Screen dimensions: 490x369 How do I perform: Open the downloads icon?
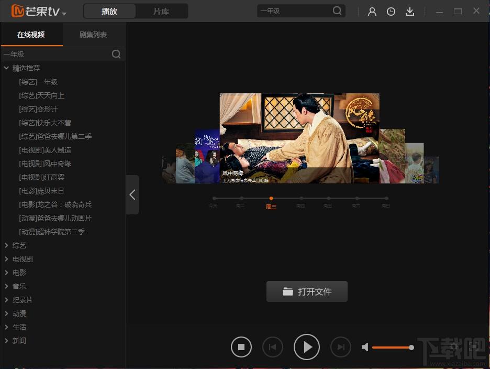click(x=410, y=12)
